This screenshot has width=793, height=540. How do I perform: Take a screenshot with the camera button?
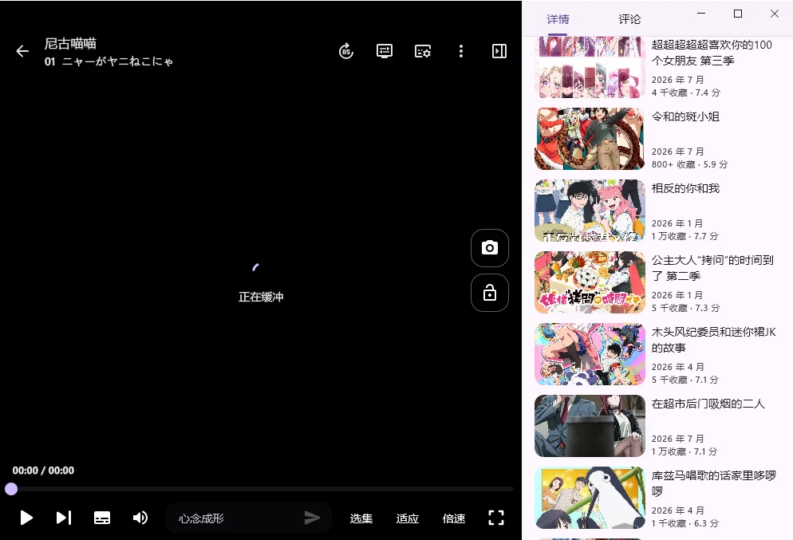tap(490, 248)
